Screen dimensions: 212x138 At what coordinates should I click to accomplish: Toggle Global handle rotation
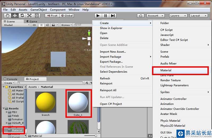67,16
